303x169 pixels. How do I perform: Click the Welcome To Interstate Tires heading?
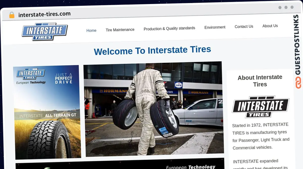[x=152, y=50]
